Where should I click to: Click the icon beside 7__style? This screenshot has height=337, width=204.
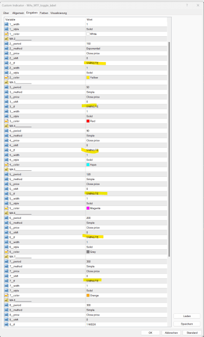coord(6,291)
